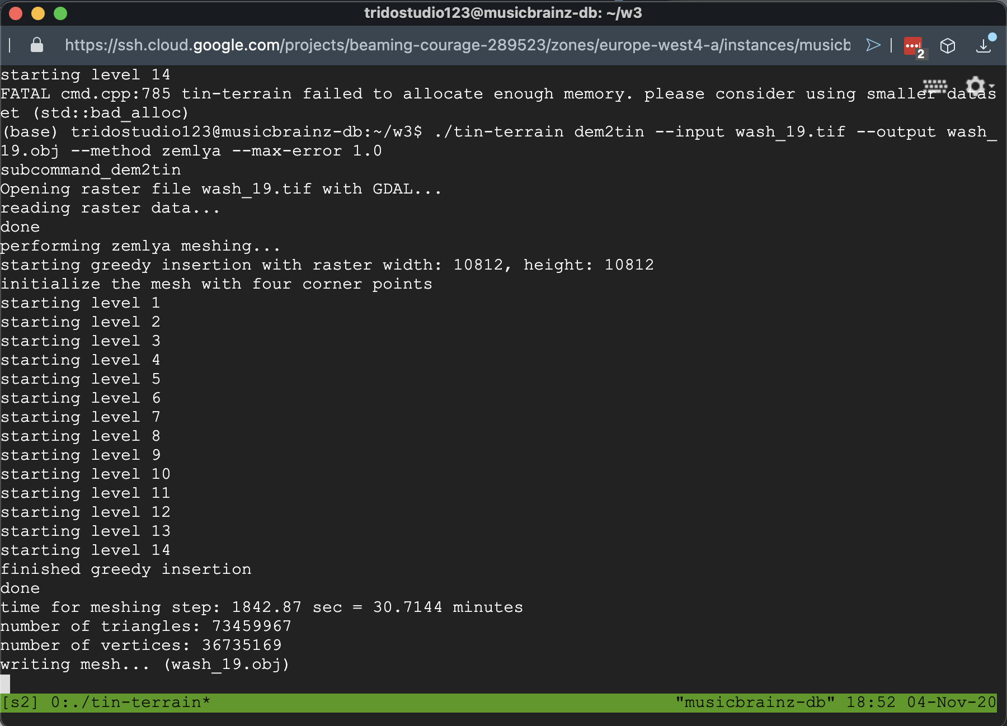Maximize the window using green button
Screen dimensions: 1007x726
[60, 13]
